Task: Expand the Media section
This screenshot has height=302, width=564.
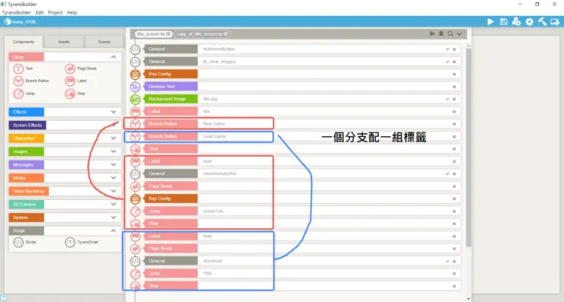Action: pos(114,178)
